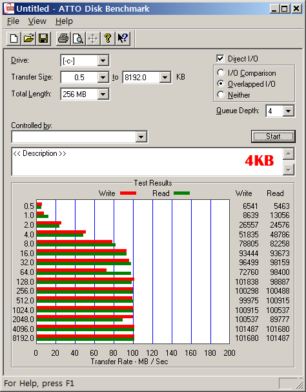Select the Overlapped I/O radio button

(x=221, y=83)
